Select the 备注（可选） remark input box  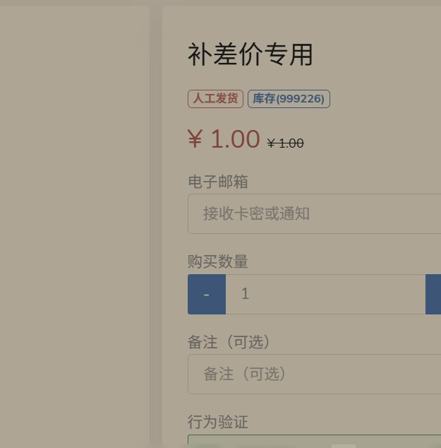[x=314, y=374]
